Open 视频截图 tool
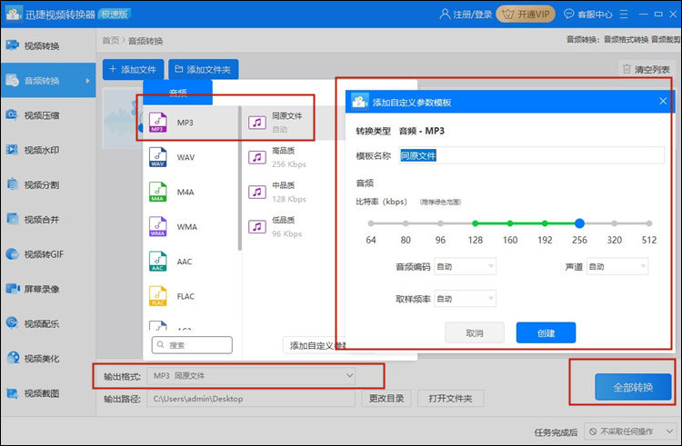 point(48,393)
